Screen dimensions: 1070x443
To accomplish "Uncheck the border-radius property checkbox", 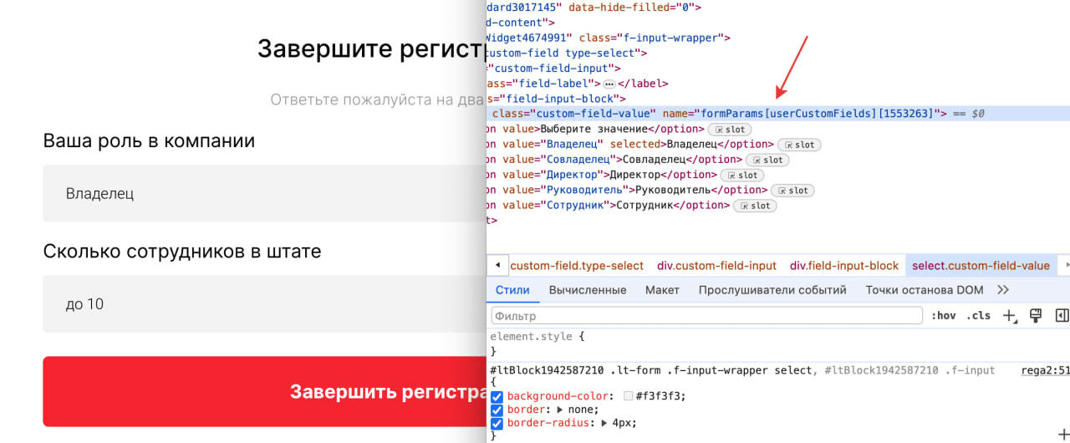I will [x=497, y=423].
